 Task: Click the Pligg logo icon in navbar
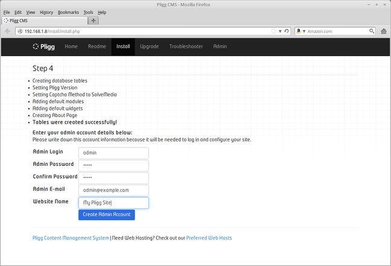(36, 46)
